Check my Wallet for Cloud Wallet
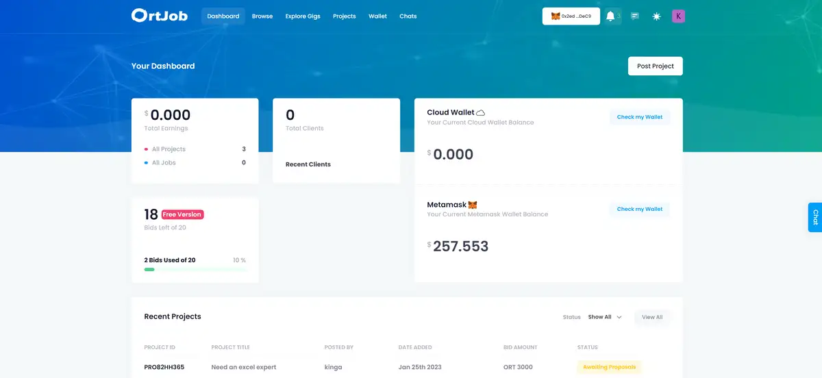The height and width of the screenshot is (378, 822). [639, 117]
